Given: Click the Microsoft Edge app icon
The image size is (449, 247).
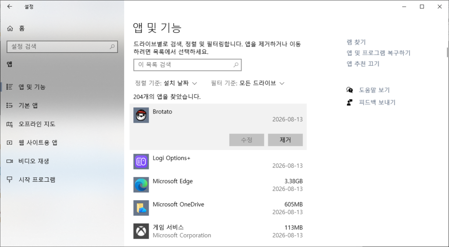Looking at the screenshot, I should pos(141,185).
